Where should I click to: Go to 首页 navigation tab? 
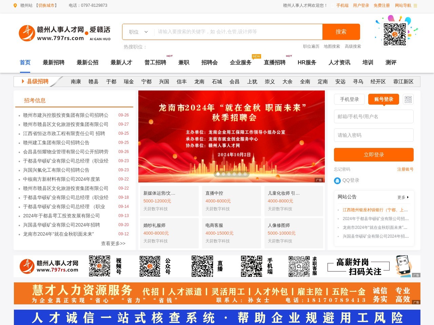pos(25,62)
